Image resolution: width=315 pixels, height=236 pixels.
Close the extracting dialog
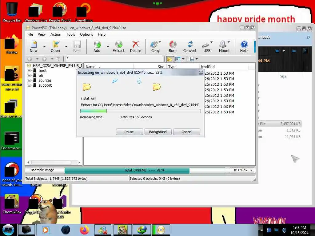click(x=201, y=73)
